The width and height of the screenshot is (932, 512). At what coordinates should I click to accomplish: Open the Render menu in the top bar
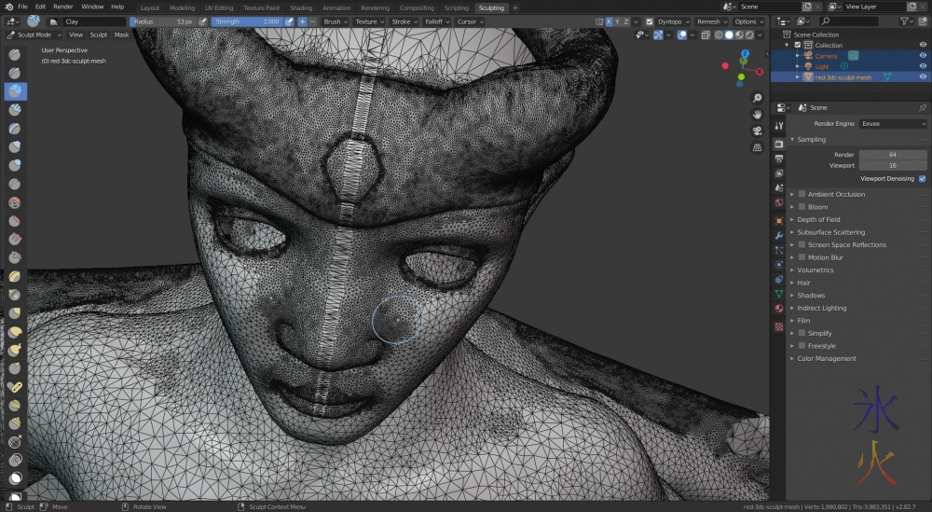tap(63, 7)
